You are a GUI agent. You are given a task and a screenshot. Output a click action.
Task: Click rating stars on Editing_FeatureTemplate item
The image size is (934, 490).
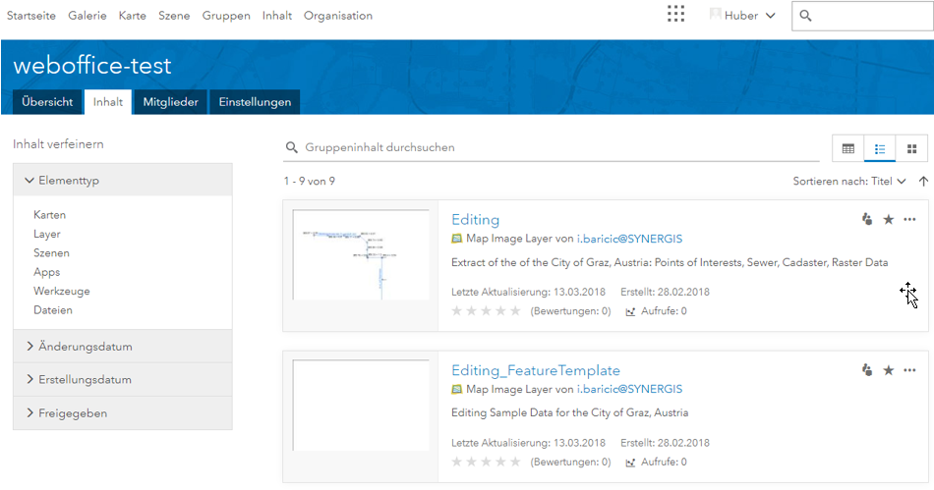486,463
